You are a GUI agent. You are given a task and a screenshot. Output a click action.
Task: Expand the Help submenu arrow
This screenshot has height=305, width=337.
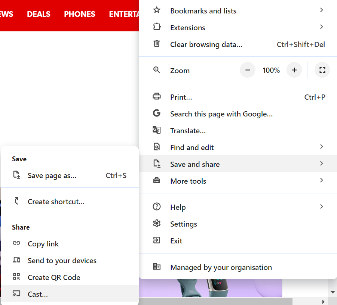point(322,206)
